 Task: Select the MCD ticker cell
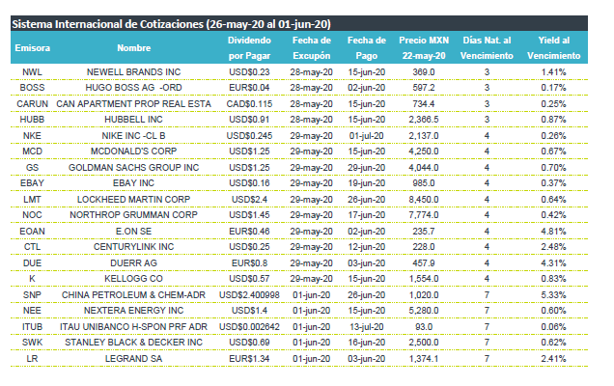tap(32, 152)
